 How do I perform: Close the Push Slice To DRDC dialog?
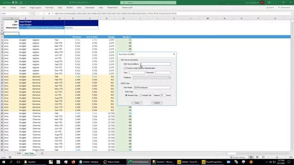tap(174, 54)
